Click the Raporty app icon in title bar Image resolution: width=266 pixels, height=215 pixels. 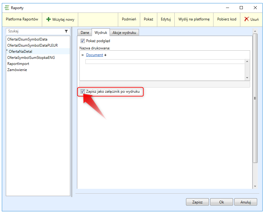click(7, 8)
